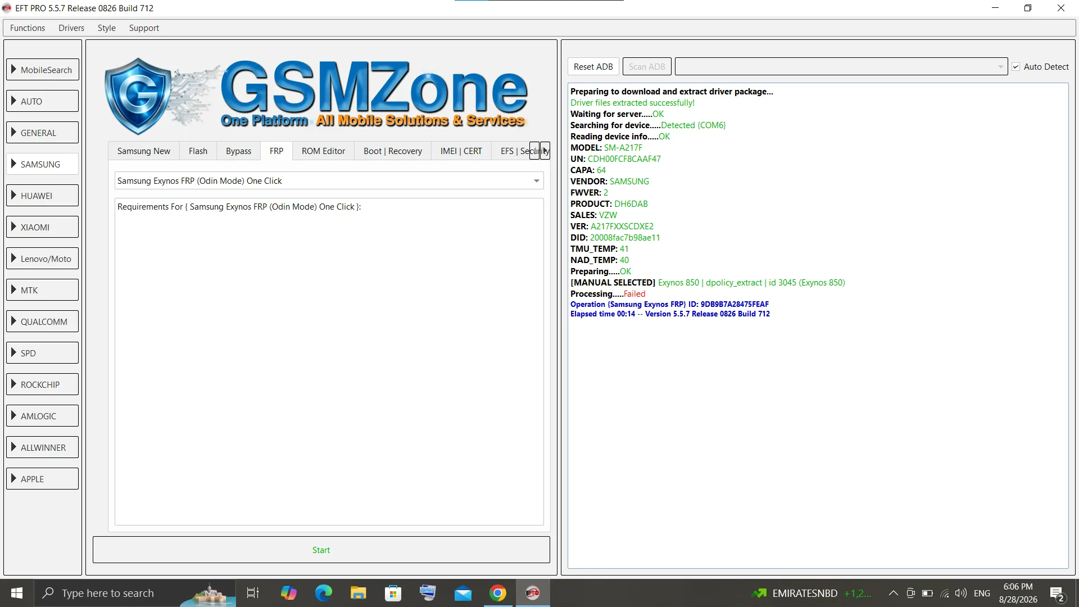1079x607 pixels.
Task: Click the 'PRODUCT: DH6DAB' log line
Action: click(x=609, y=204)
